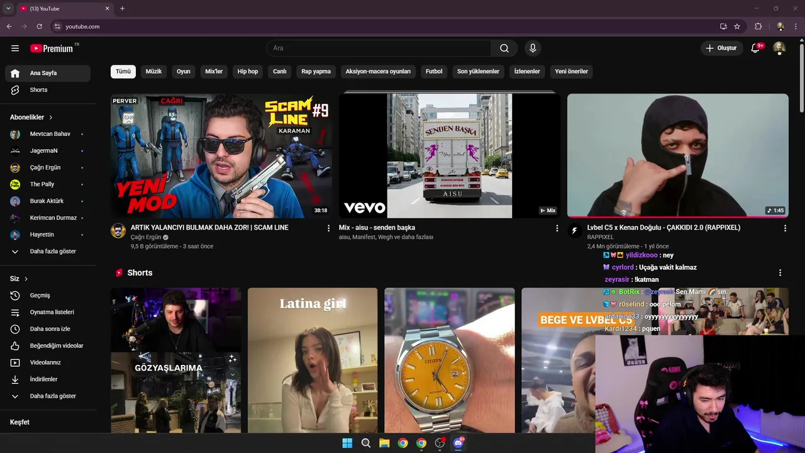
Task: Open Daha sonra izle watch later
Action: 48,329
